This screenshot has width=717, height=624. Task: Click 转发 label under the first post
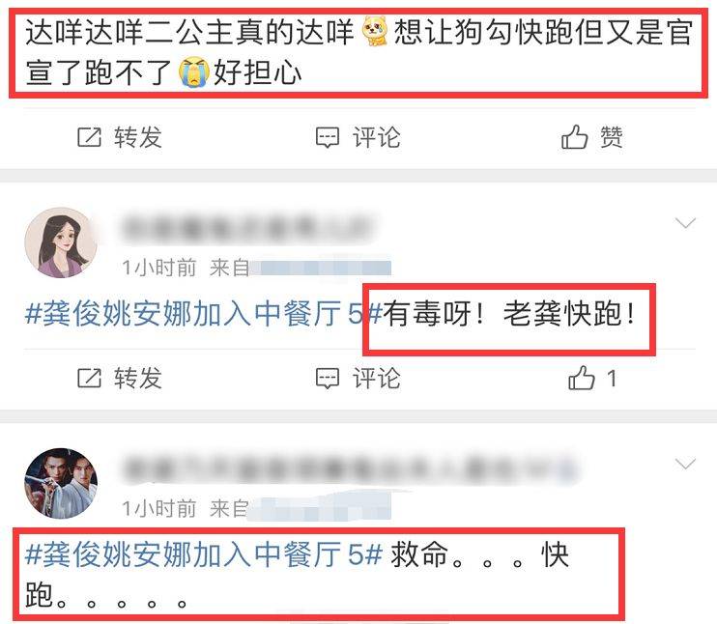coord(137,137)
